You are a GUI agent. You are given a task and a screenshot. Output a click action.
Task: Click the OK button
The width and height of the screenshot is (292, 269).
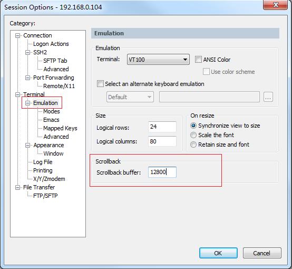(218, 253)
